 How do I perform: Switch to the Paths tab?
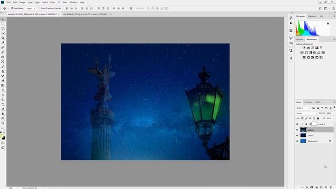(x=318, y=102)
